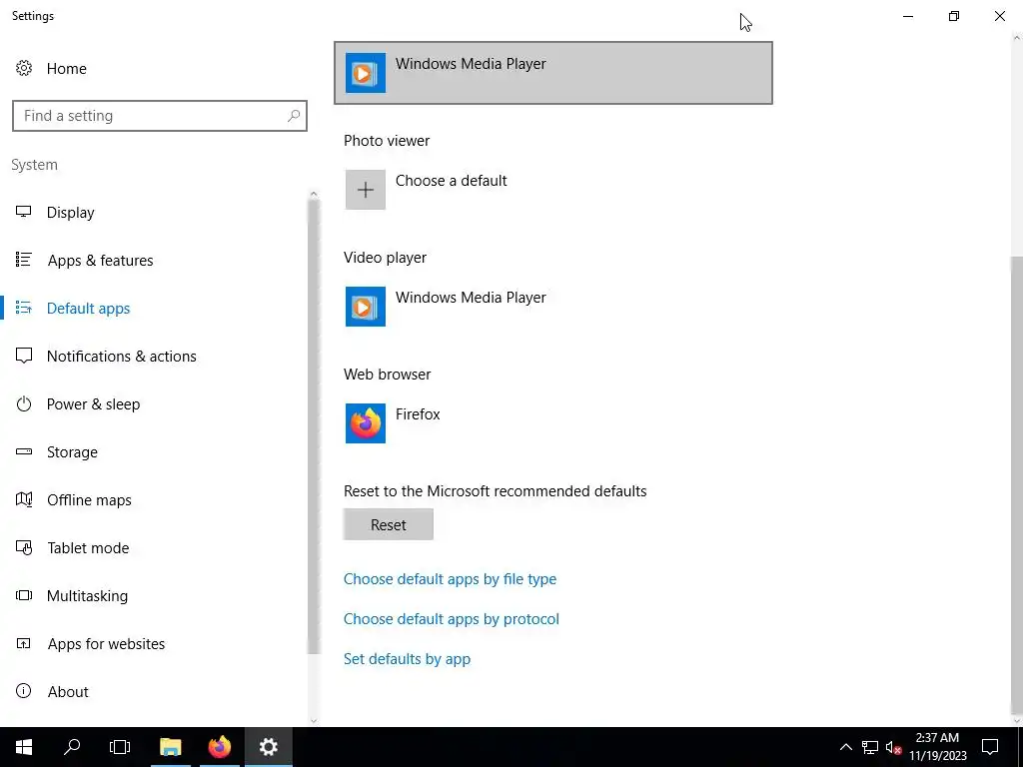The width and height of the screenshot is (1023, 767).
Task: Open Choose default apps by protocol
Action: tap(451, 619)
